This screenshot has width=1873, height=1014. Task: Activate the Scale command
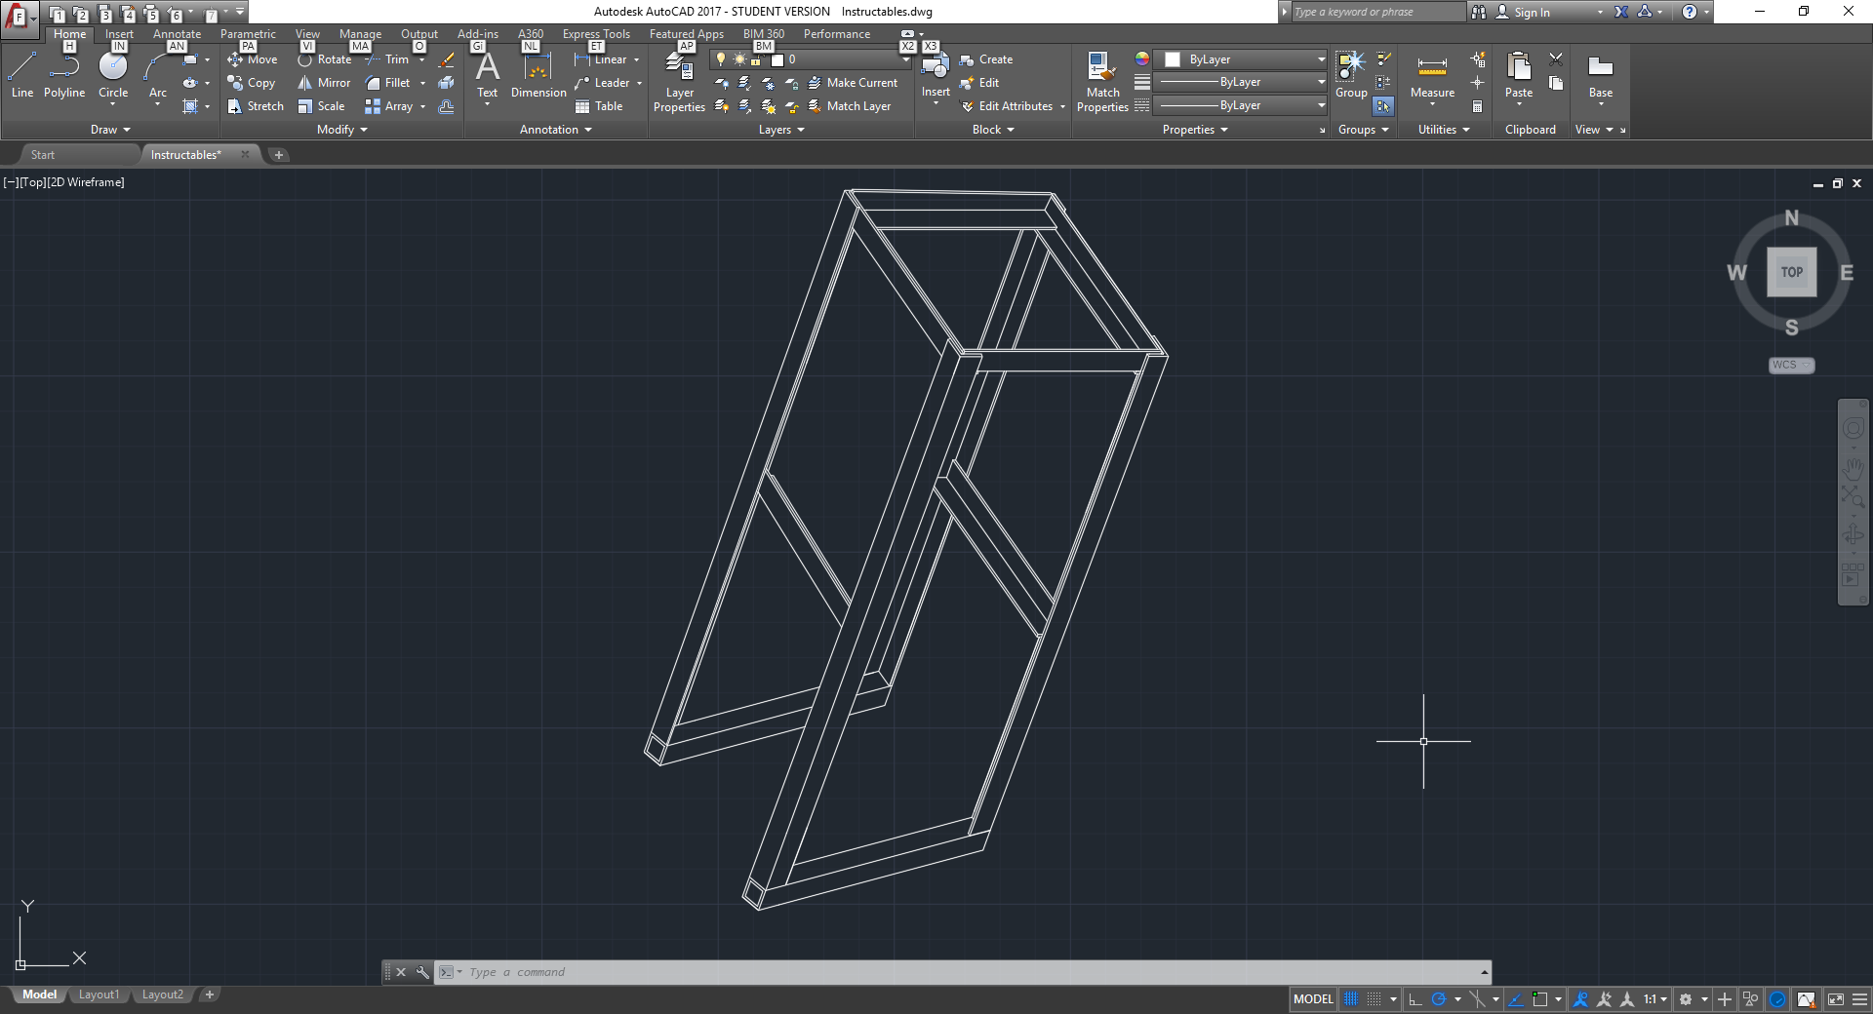321,106
